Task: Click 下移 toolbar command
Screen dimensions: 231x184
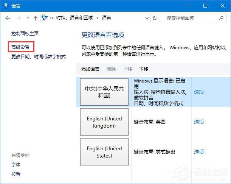Action: [144, 69]
